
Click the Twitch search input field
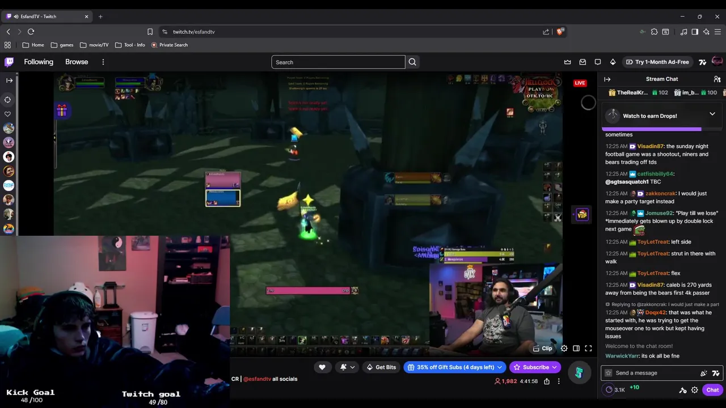[x=338, y=62]
